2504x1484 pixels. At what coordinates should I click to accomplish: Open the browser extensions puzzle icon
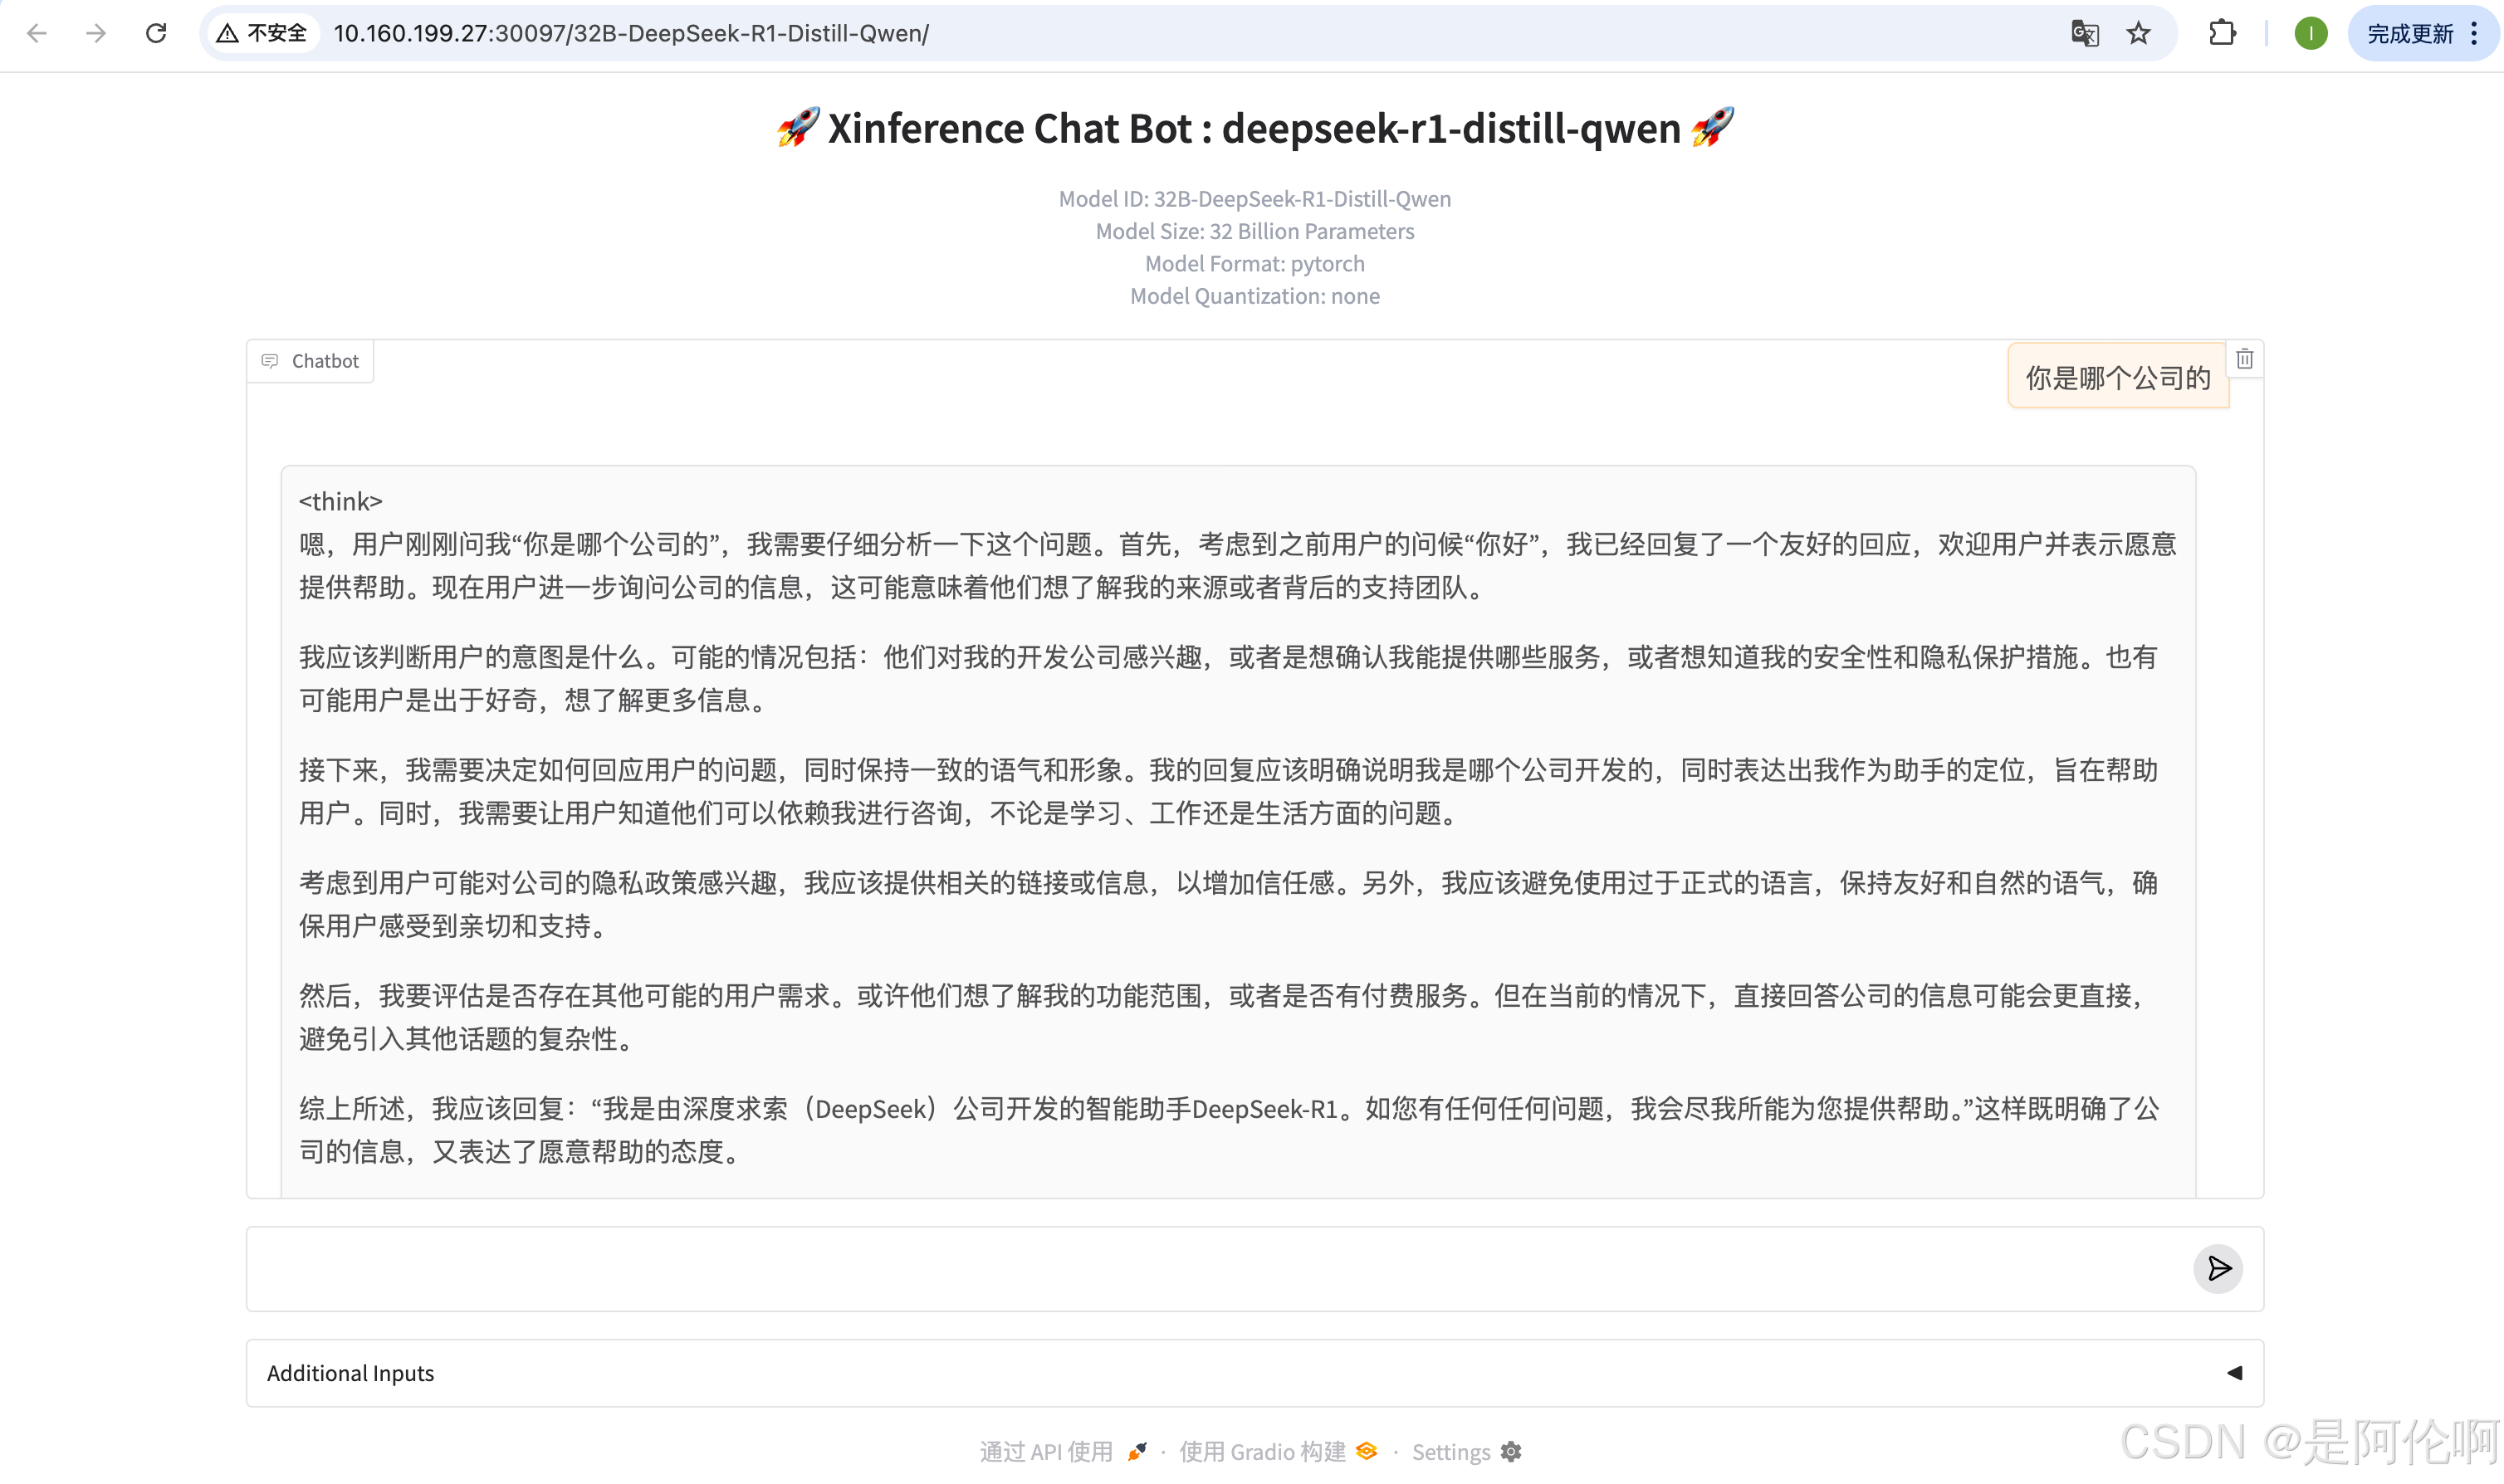[x=2221, y=33]
